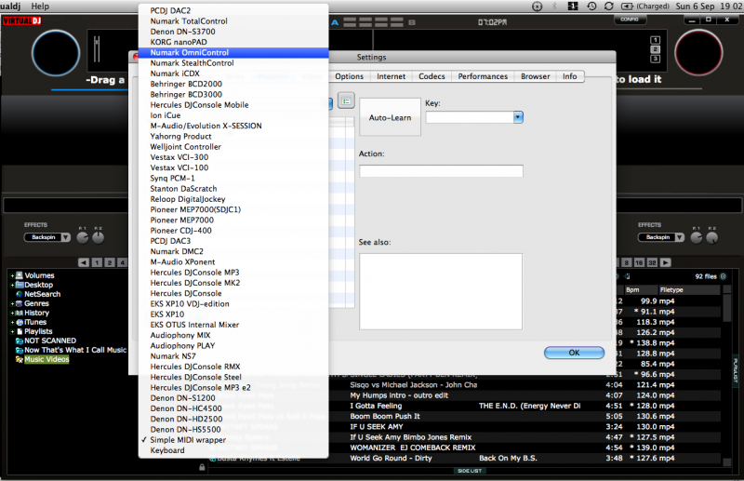744x481 pixels.
Task: Select track WOMANIZER EJ COMEBACK REMIX
Action: [x=412, y=448]
